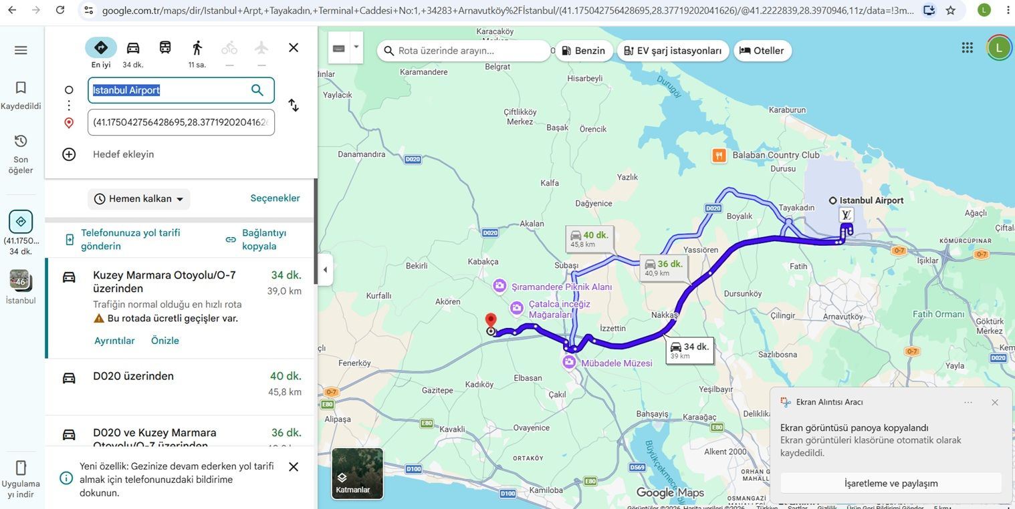The image size is (1015, 509).
Task: Click the install app icon in address bar
Action: tap(929, 10)
